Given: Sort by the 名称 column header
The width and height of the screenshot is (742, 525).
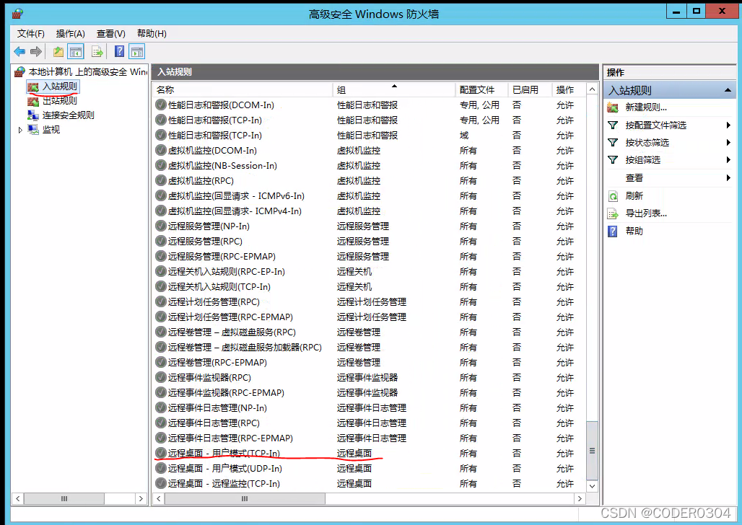Looking at the screenshot, I should pos(243,89).
